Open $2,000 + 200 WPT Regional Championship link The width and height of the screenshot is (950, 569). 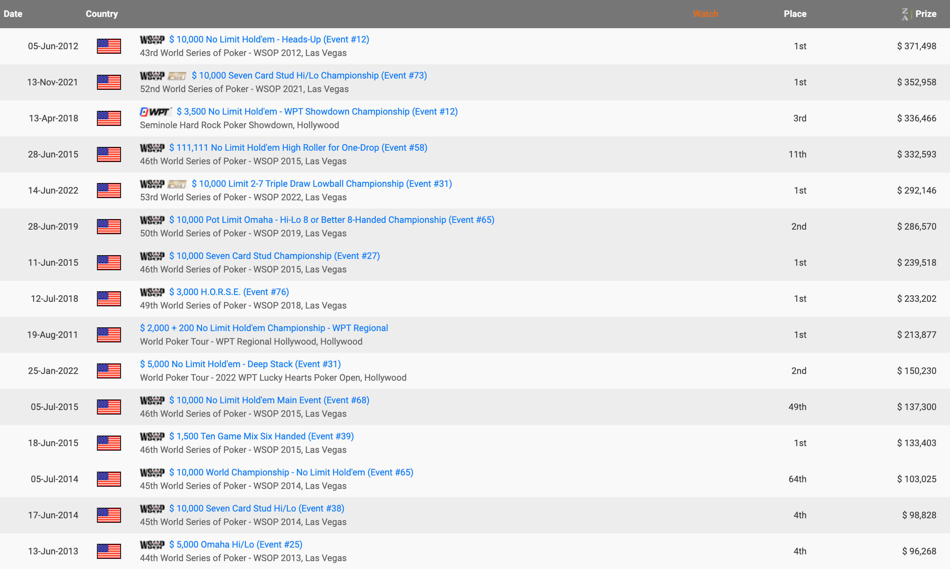point(264,328)
